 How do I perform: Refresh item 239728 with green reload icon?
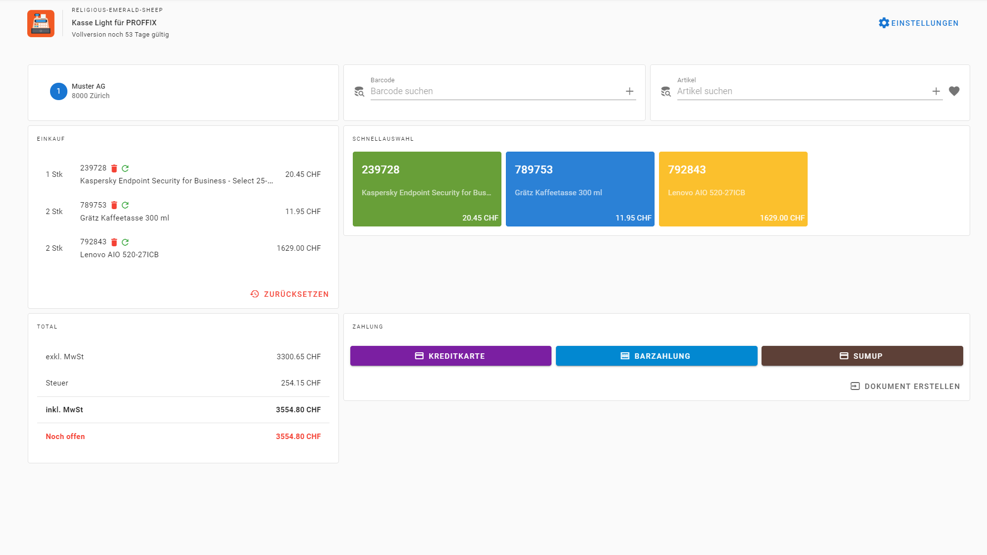pyautogui.click(x=125, y=168)
